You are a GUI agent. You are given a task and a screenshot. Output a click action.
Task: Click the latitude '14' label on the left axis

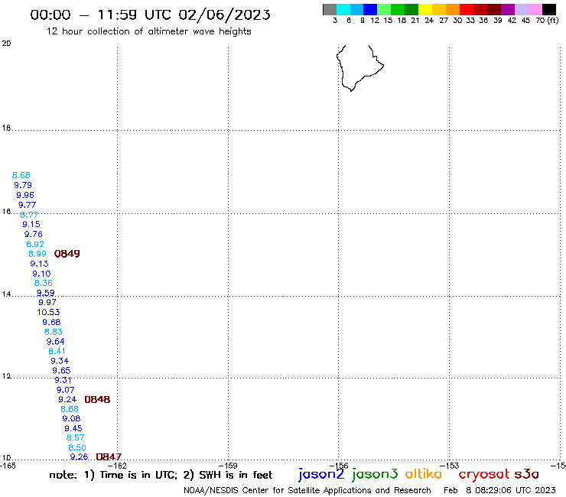pyautogui.click(x=6, y=294)
